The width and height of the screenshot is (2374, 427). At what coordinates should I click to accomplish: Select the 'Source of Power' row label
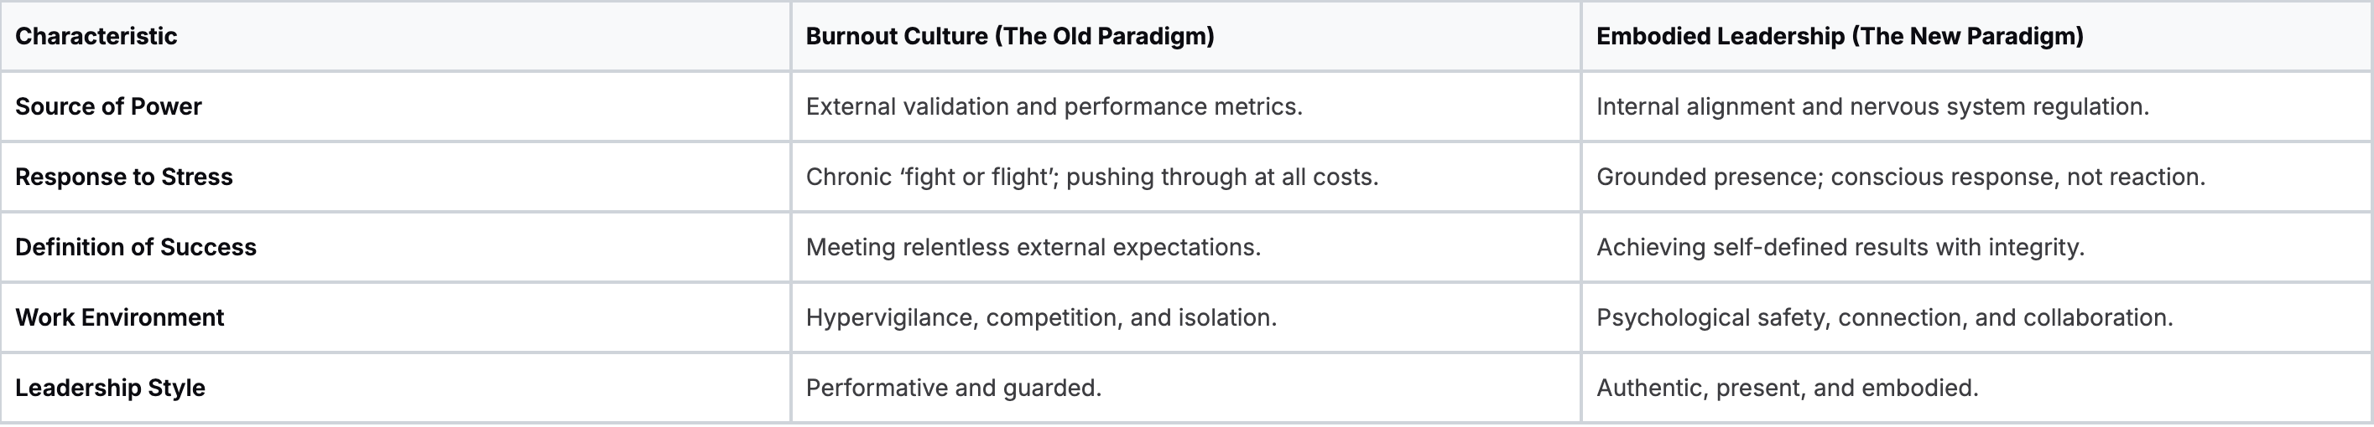click(108, 107)
